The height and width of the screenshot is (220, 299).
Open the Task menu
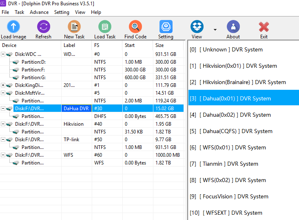tap(20, 12)
